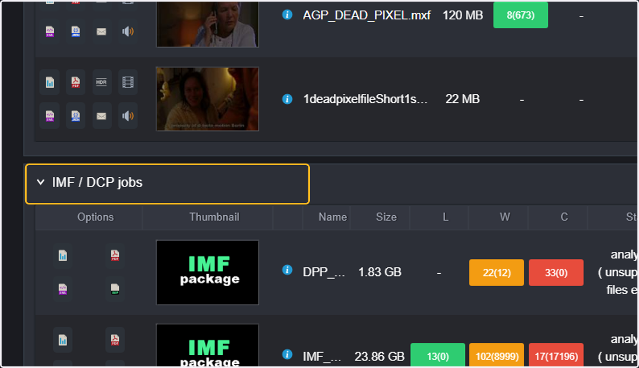Click the green 13(0) badge
This screenshot has height=368, width=639.
click(438, 355)
